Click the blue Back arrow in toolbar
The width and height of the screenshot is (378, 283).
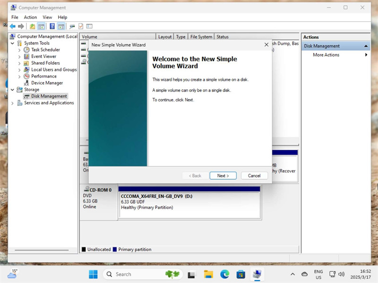coord(13,26)
